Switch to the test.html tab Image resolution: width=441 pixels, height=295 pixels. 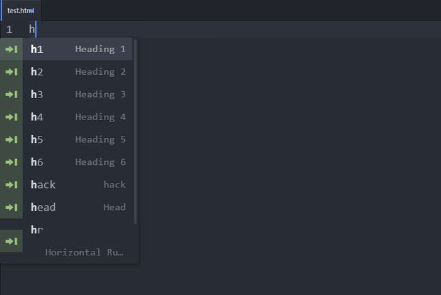[x=21, y=11]
